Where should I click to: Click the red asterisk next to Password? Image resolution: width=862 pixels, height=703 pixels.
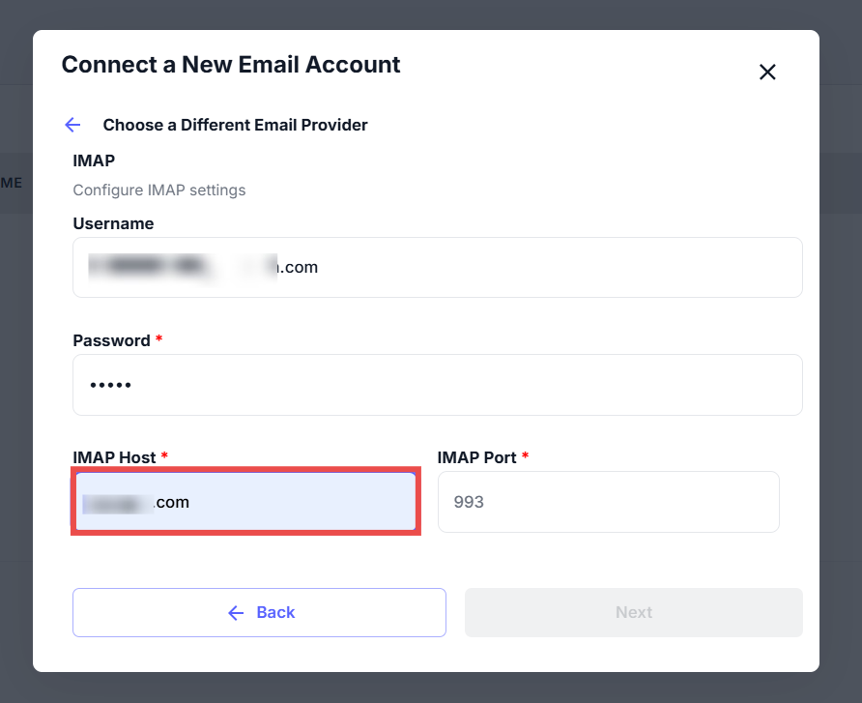[159, 339]
